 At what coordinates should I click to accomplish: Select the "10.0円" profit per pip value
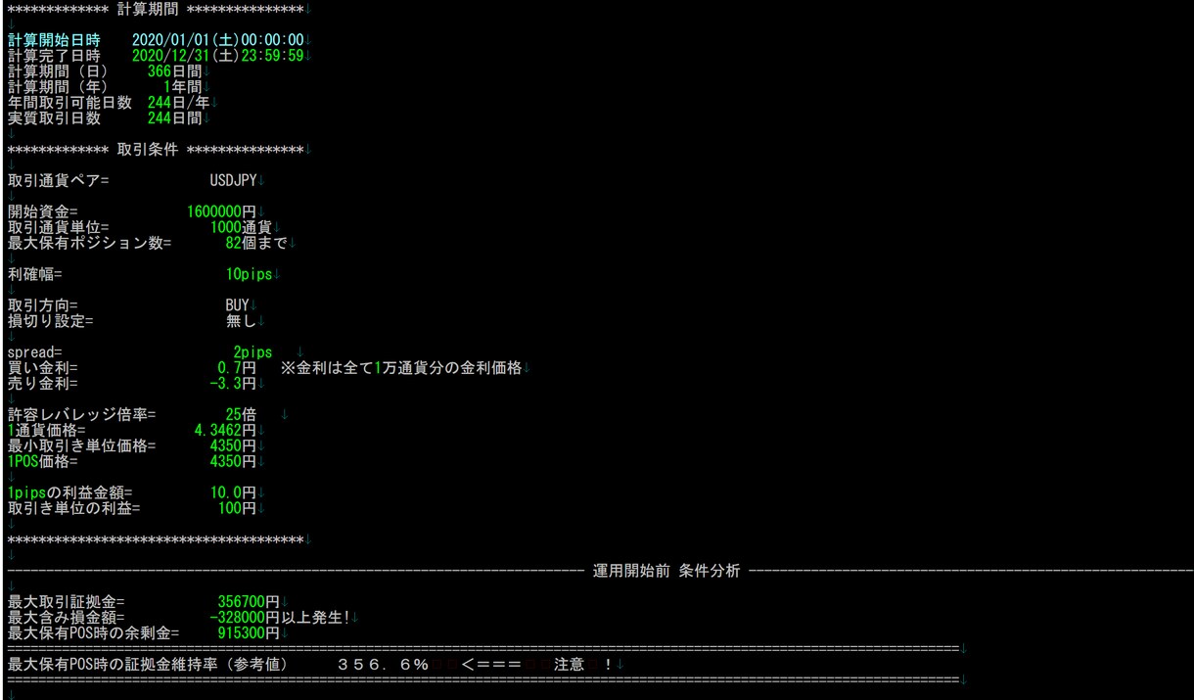tap(234, 494)
